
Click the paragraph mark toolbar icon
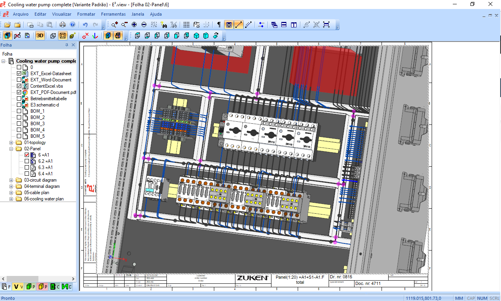(x=218, y=24)
